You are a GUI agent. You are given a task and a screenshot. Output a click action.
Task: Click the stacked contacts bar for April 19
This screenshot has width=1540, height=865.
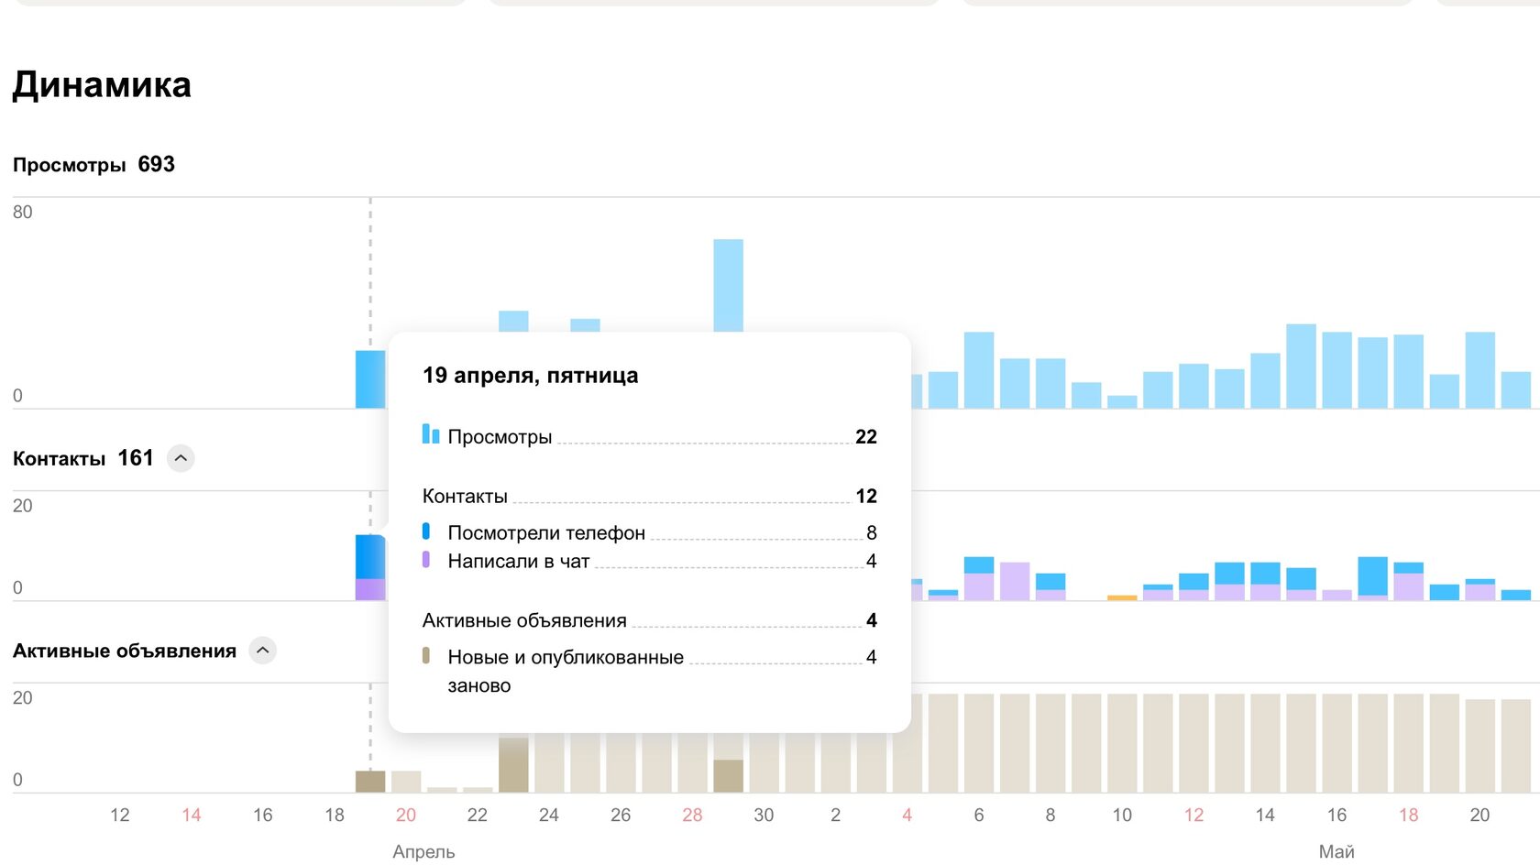pos(370,567)
